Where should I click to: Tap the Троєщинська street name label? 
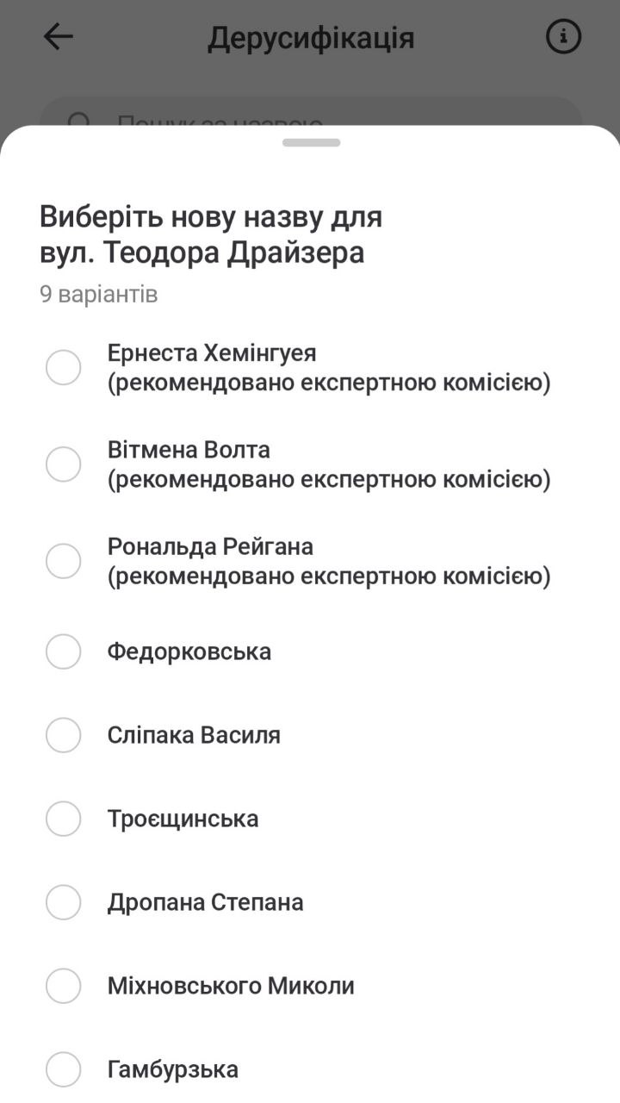(183, 819)
